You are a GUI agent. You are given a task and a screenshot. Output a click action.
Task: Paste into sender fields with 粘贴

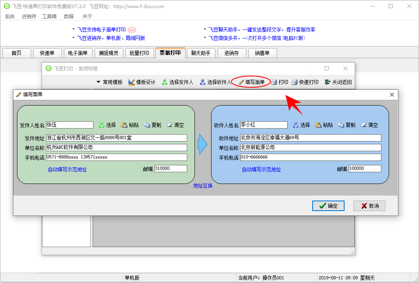pos(125,125)
